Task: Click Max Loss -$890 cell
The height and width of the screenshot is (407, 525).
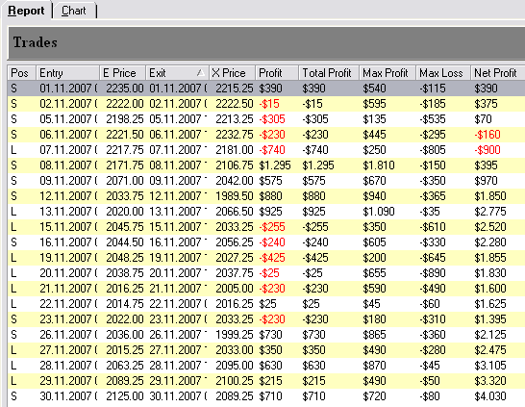Action: click(433, 273)
